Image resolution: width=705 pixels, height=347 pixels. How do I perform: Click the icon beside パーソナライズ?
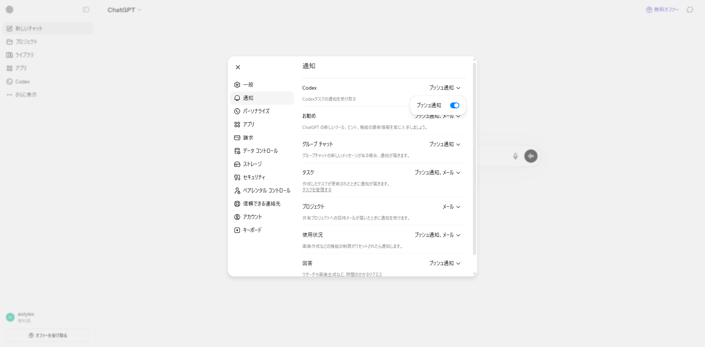[x=237, y=111]
